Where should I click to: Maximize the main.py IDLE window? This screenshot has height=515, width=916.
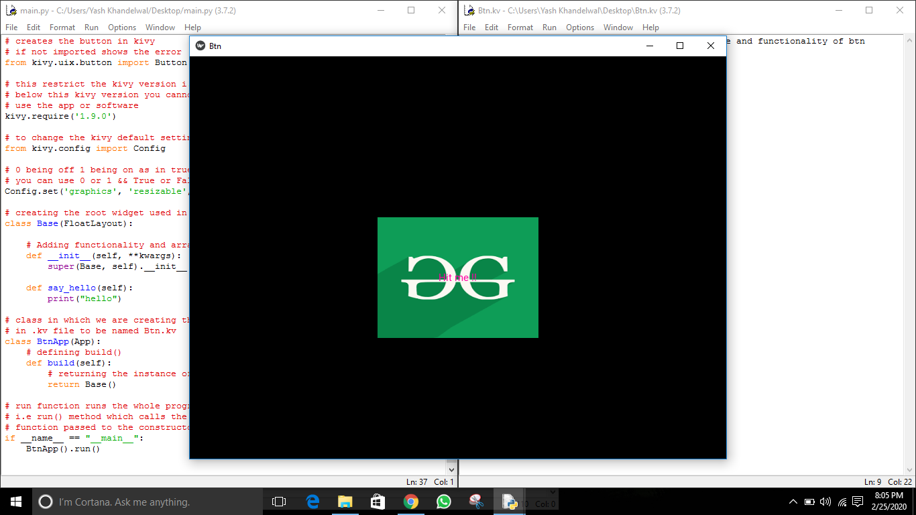411,10
